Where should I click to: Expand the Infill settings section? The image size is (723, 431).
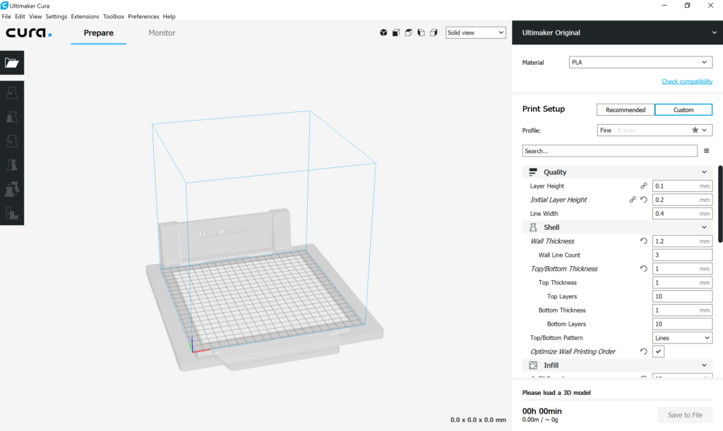tap(703, 365)
